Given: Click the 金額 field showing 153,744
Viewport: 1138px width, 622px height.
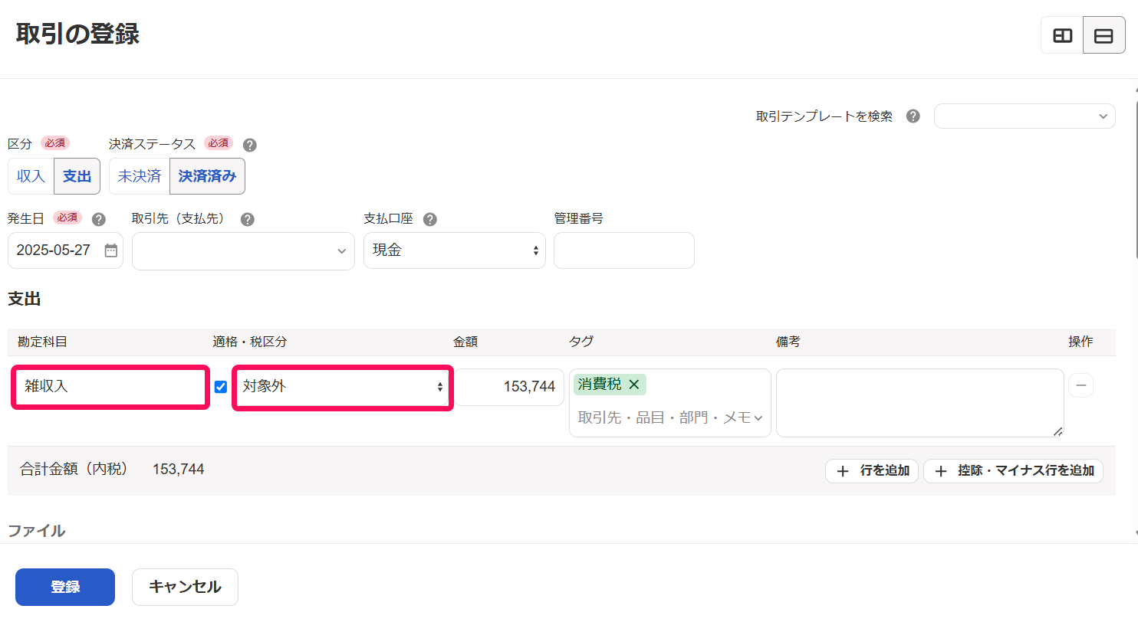Looking at the screenshot, I should pos(509,387).
